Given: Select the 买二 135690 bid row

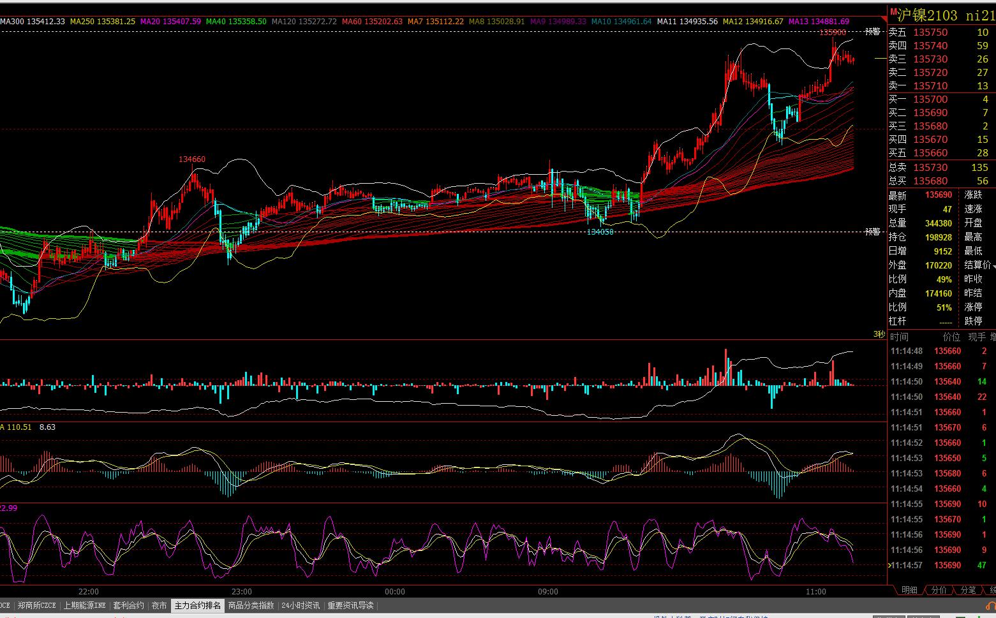Looking at the screenshot, I should pos(941,112).
